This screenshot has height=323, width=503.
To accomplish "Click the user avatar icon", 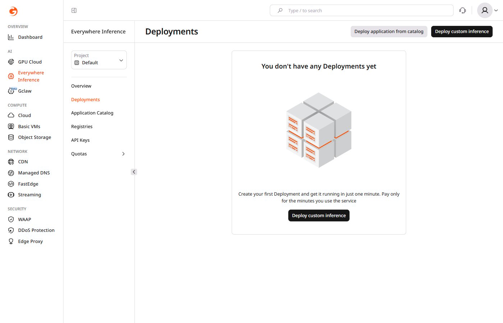I will [485, 10].
